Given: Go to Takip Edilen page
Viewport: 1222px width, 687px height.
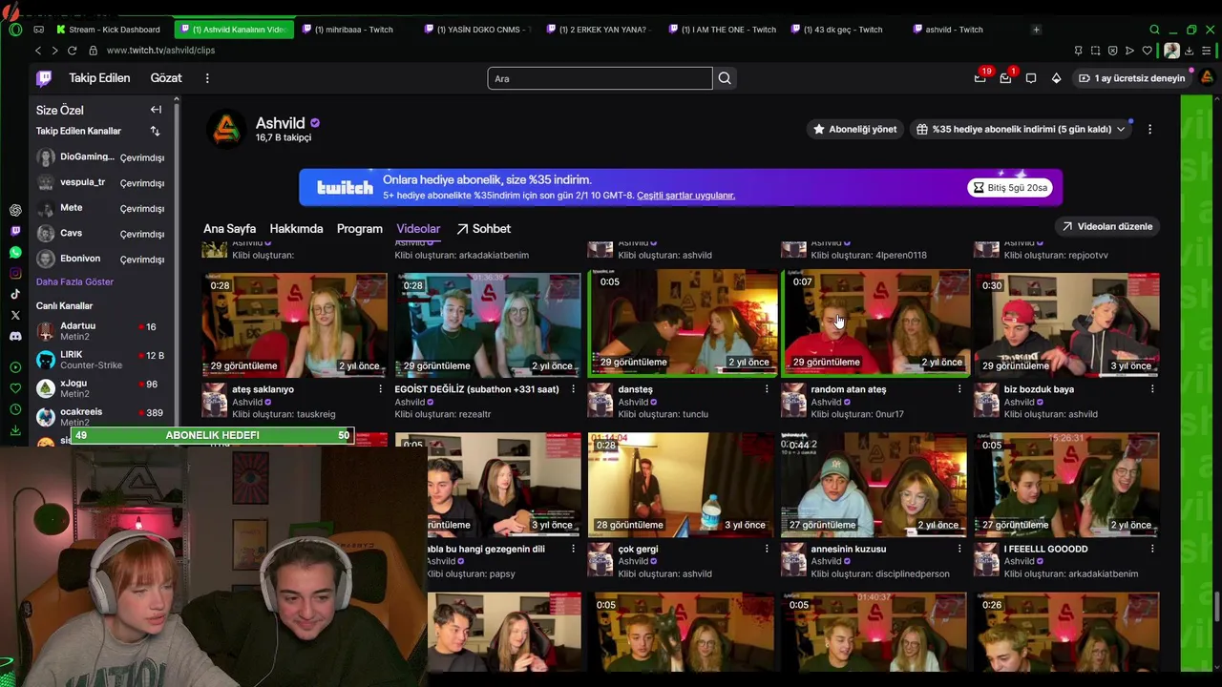Looking at the screenshot, I should (x=99, y=78).
